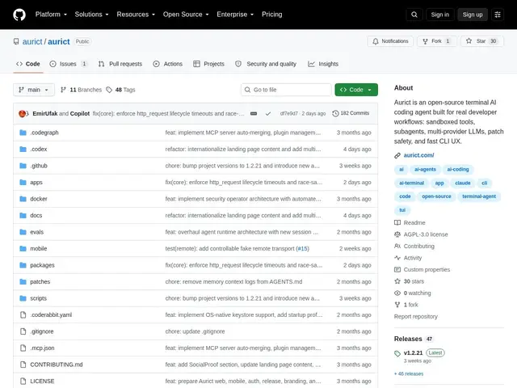Image resolution: width=517 pixels, height=388 pixels.
Task: Click the Sign in button
Action: [439, 15]
